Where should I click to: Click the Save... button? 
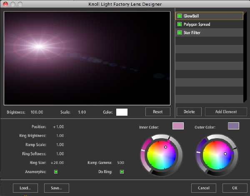[57, 188]
